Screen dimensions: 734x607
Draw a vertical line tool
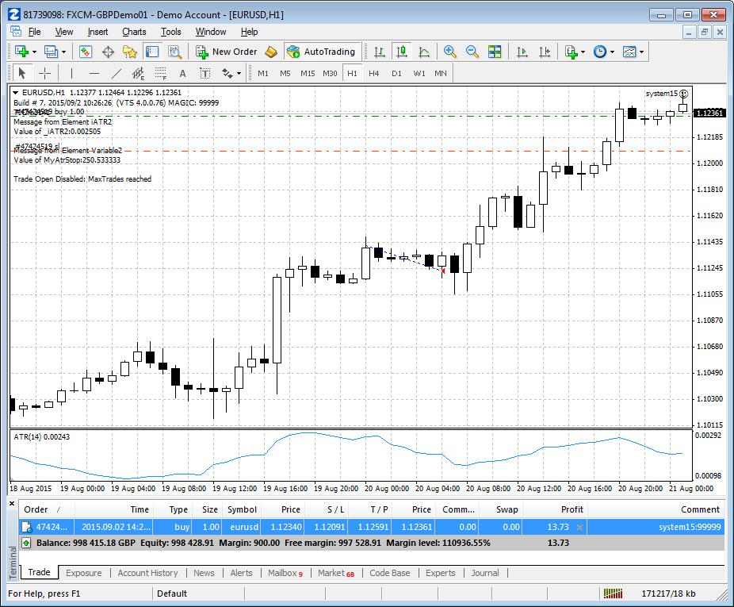click(71, 73)
